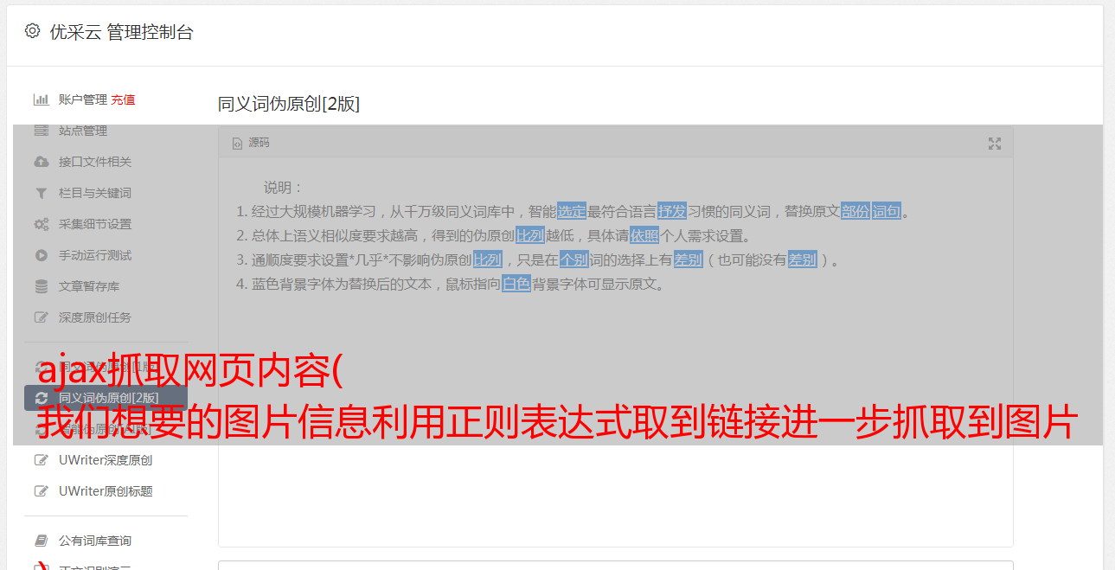Select the 接口文件相关 cloud upload icon
Screen dimensions: 1115x570
point(41,162)
